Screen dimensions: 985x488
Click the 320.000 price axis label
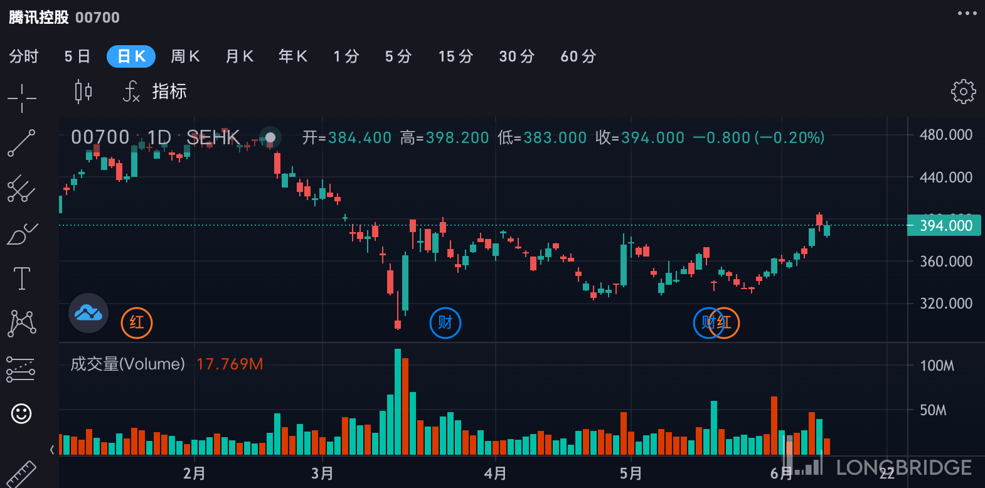[x=946, y=304]
